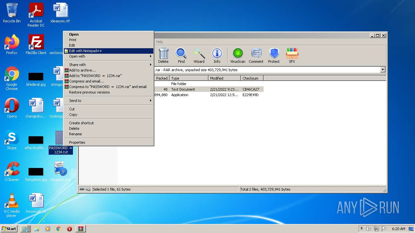
Task: Choose Create shortcut from the context menu
Action: tap(109, 123)
